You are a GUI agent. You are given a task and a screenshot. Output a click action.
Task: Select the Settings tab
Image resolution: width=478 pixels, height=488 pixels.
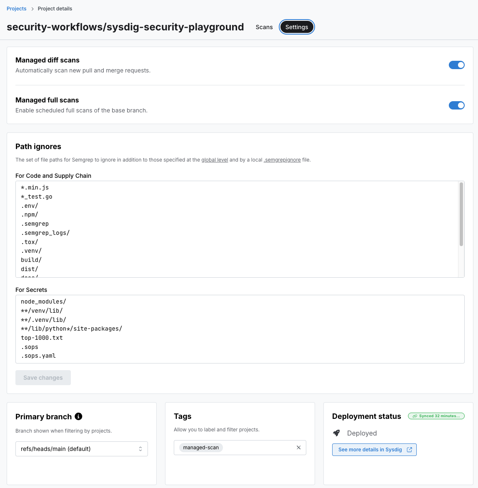pos(297,27)
